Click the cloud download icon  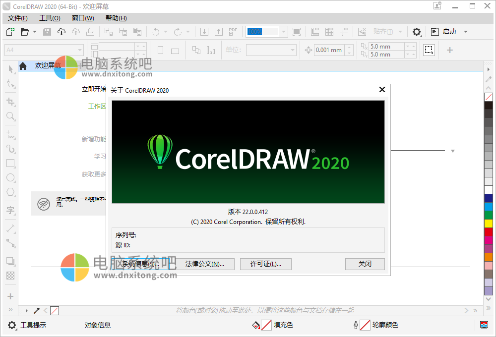coord(62,32)
